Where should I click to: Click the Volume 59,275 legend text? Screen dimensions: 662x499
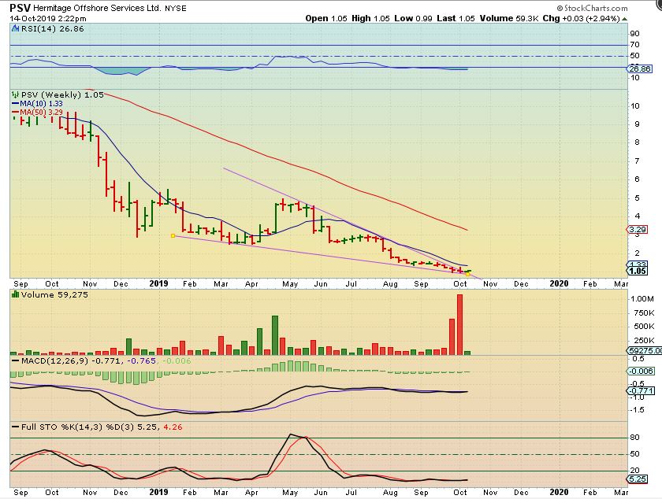click(54, 294)
